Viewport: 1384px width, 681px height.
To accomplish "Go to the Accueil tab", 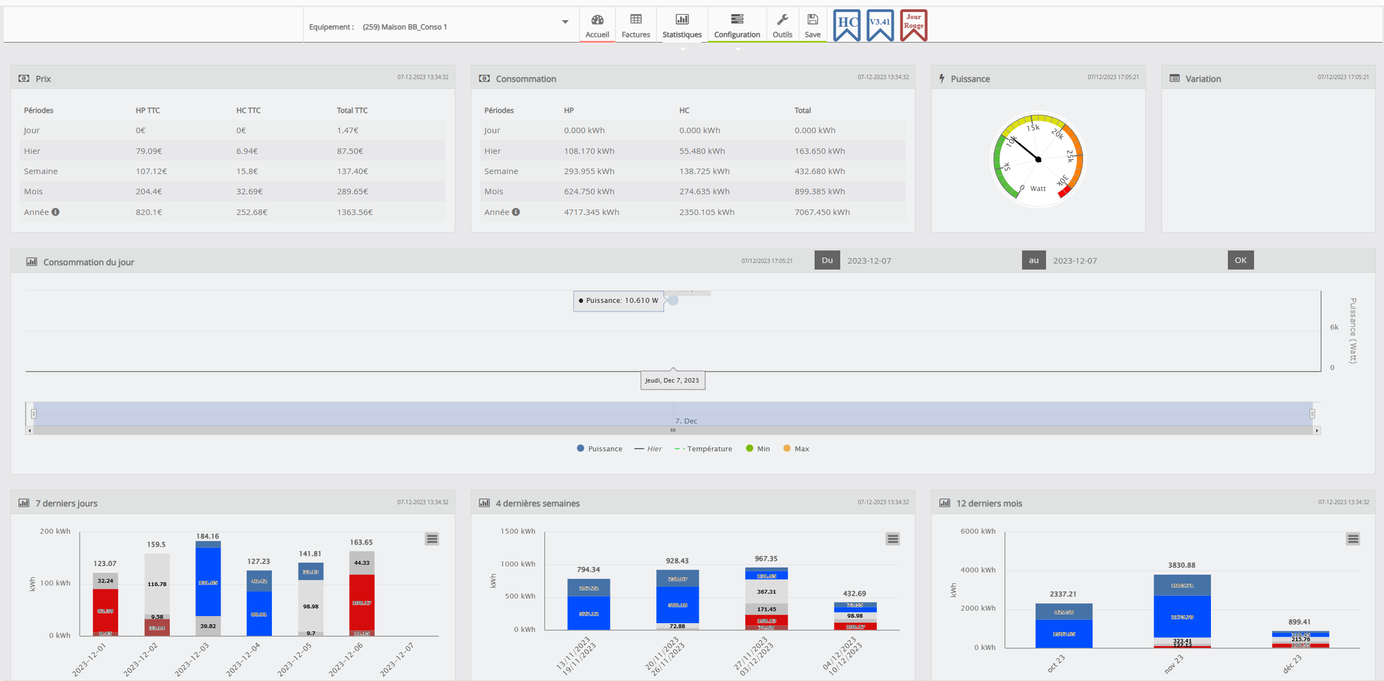I will click(x=597, y=26).
